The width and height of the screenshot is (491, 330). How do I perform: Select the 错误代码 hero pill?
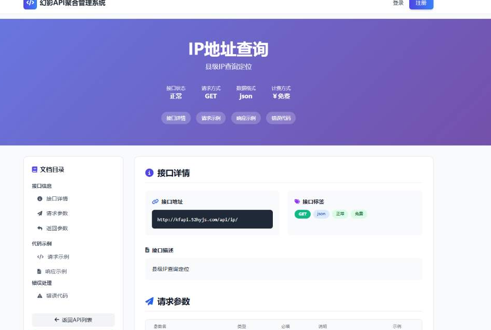coord(281,118)
